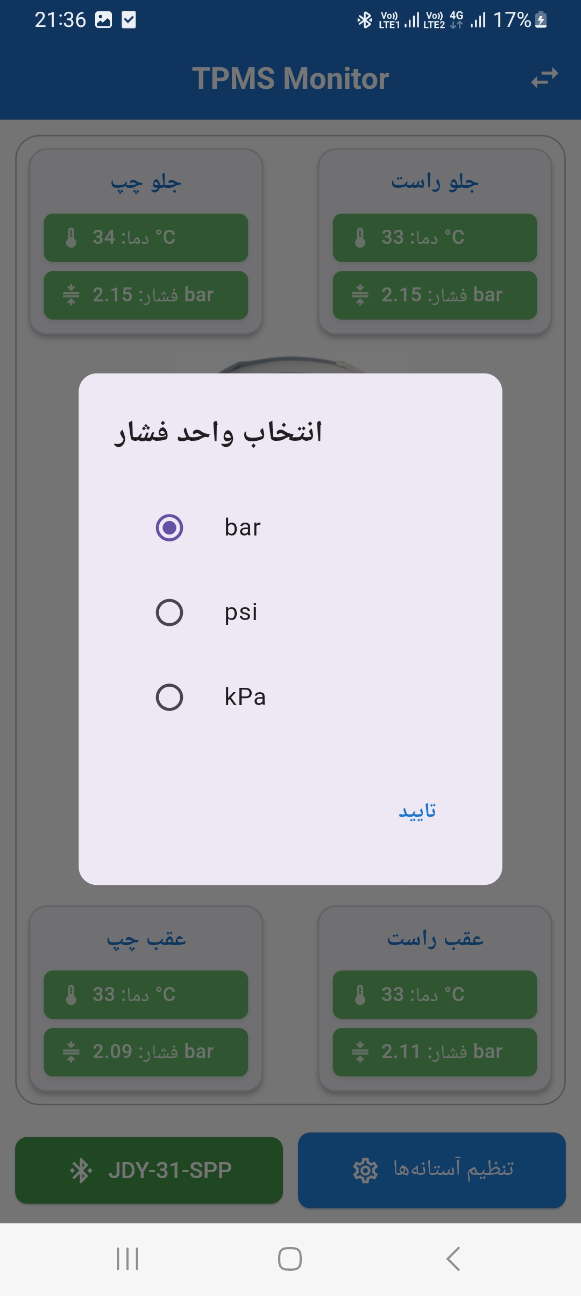Select the psi radio button
The image size is (581, 1296).
(169, 612)
